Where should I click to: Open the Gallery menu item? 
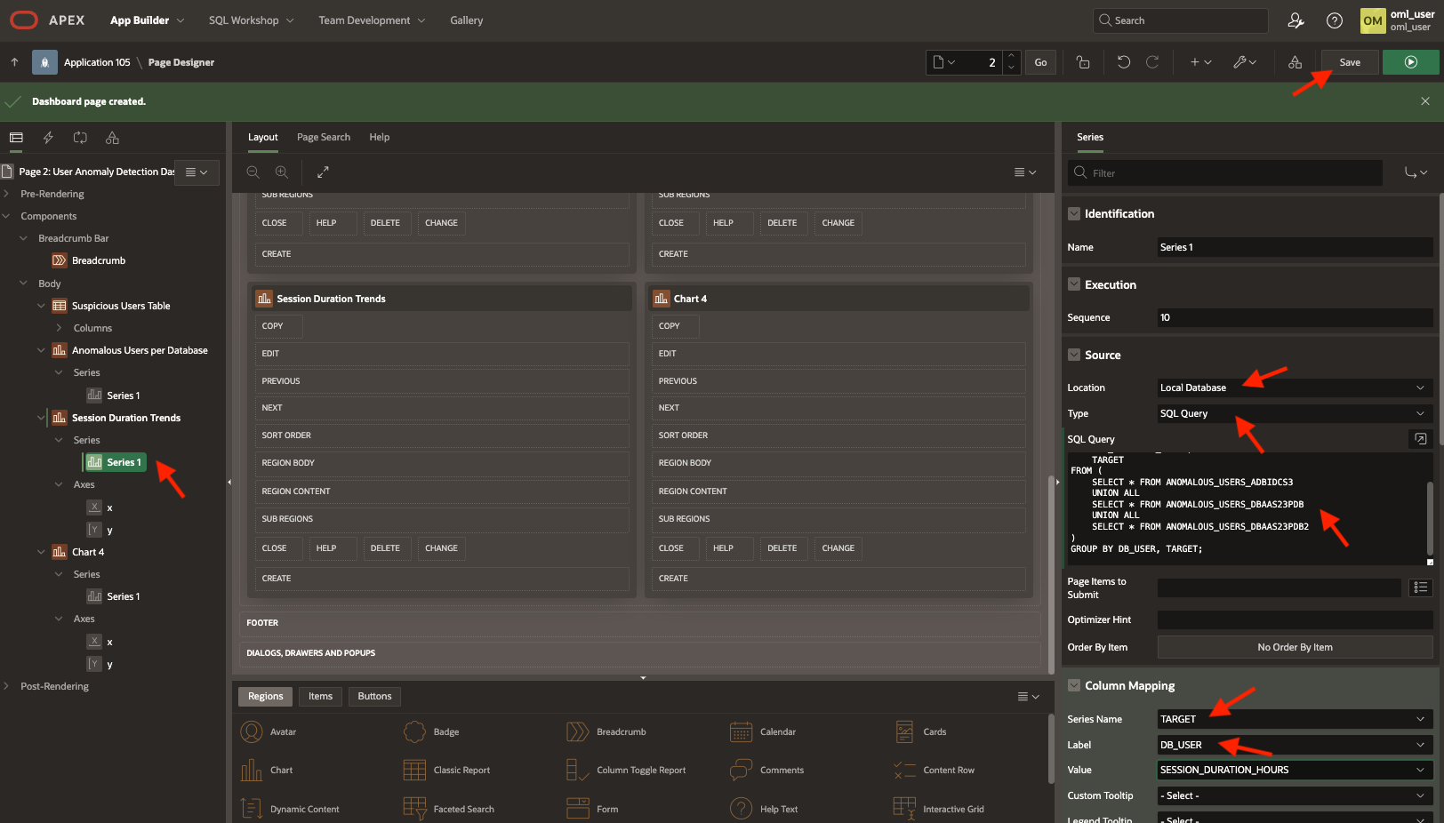[466, 20]
